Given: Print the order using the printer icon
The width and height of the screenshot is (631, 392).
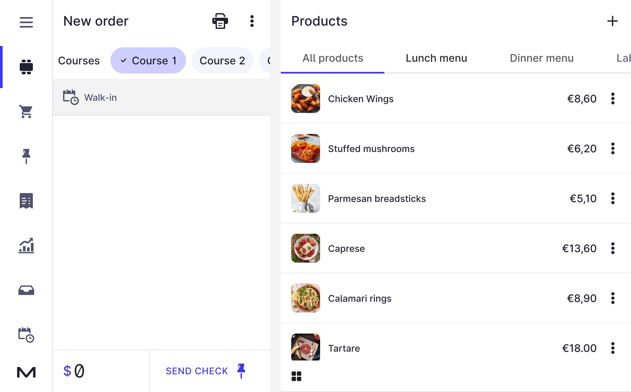Looking at the screenshot, I should [220, 21].
